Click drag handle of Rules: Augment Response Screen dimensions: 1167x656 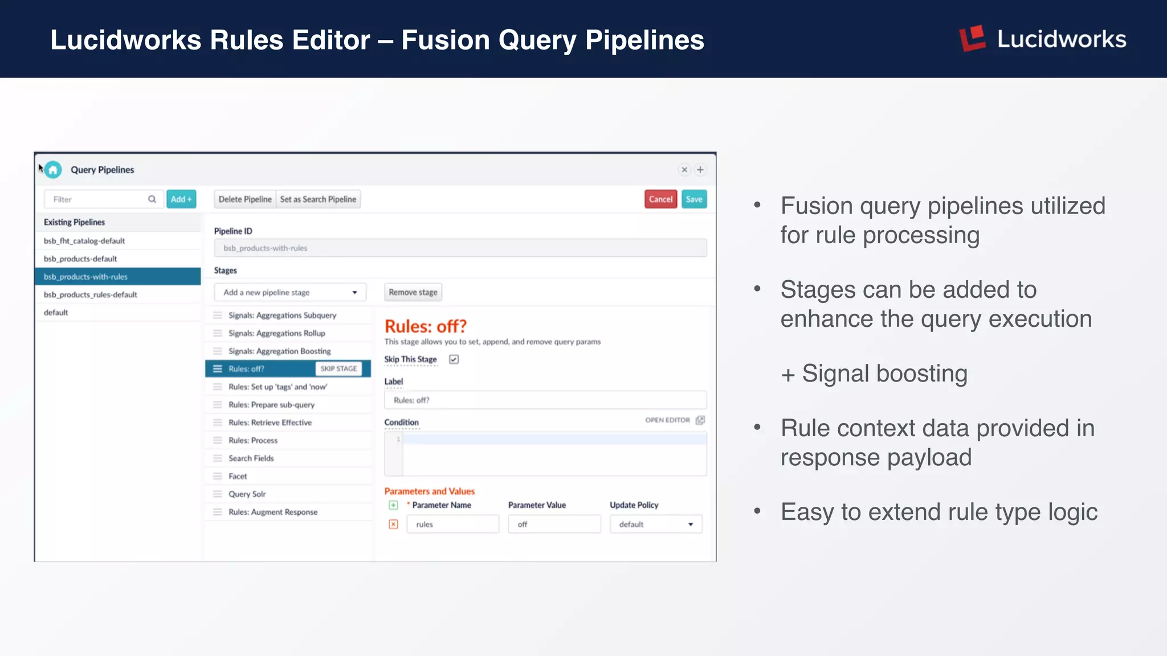coord(218,512)
